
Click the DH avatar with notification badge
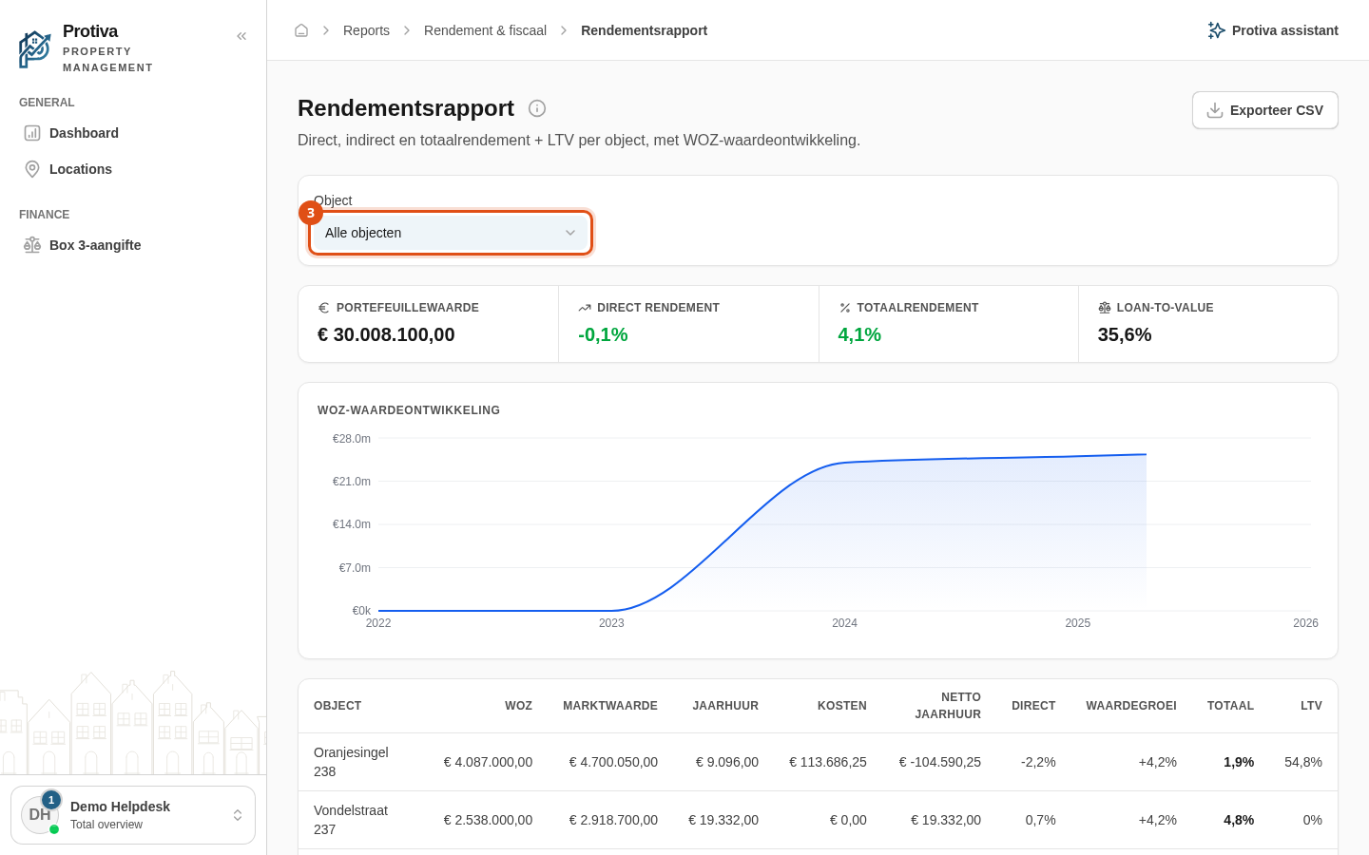(41, 814)
